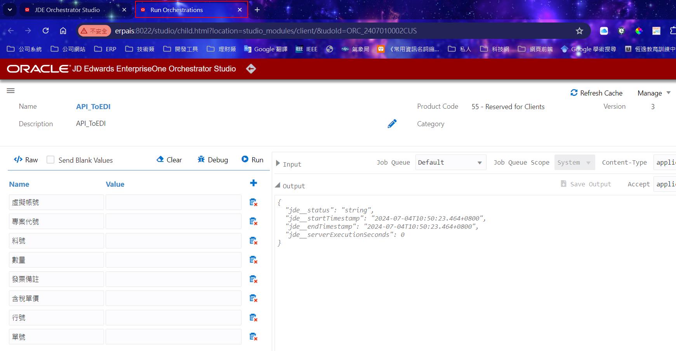Delete the 含稅單價 input row
This screenshot has height=351, width=676.
(254, 298)
